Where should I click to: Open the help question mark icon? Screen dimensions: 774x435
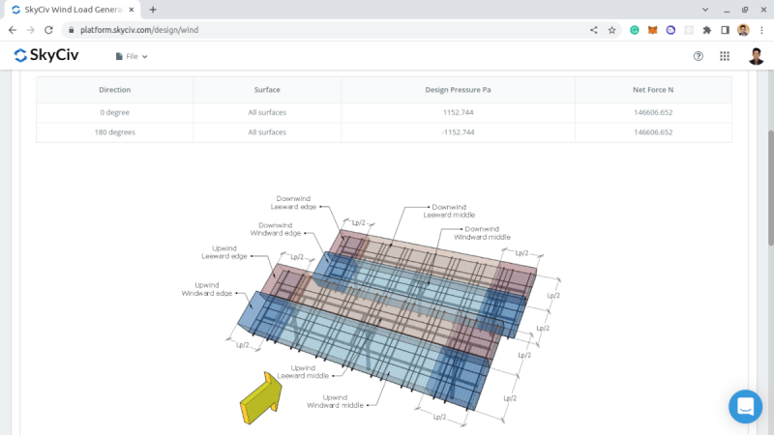tap(699, 56)
